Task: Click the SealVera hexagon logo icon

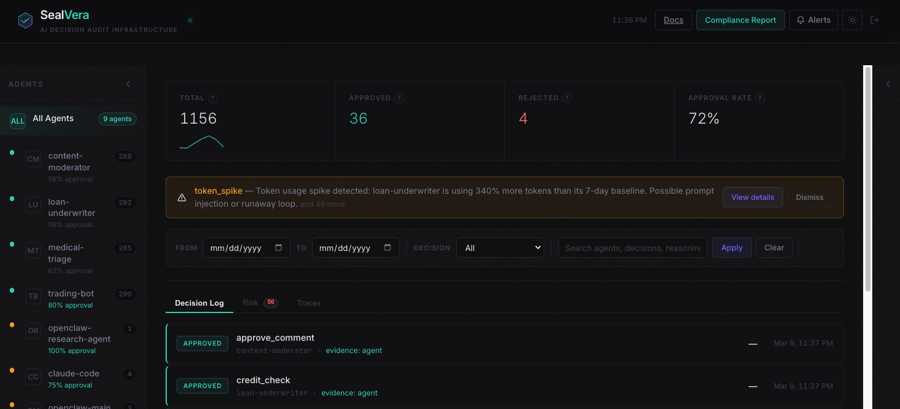Action: pos(25,20)
